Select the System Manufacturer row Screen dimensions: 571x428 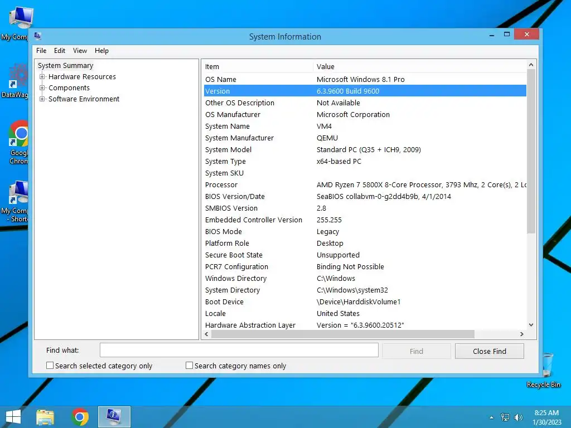(x=365, y=138)
